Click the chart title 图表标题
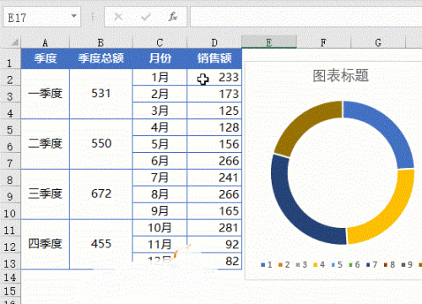The height and width of the screenshot is (304, 422). coord(340,76)
